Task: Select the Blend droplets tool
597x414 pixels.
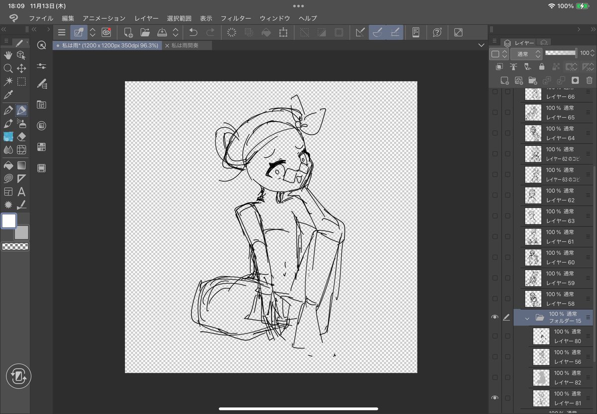Action: point(8,150)
